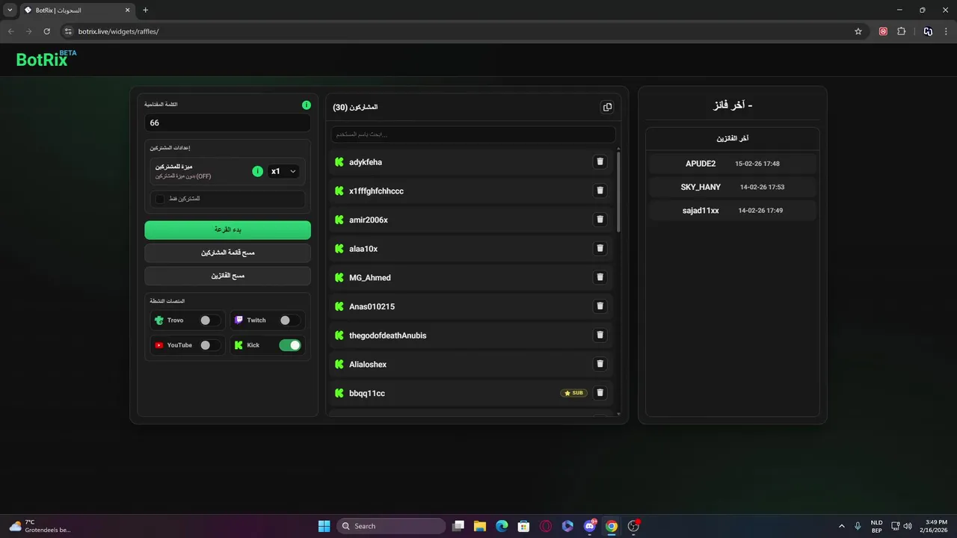Check the subscribers-only checkbox
This screenshot has height=538, width=957.
click(x=160, y=199)
